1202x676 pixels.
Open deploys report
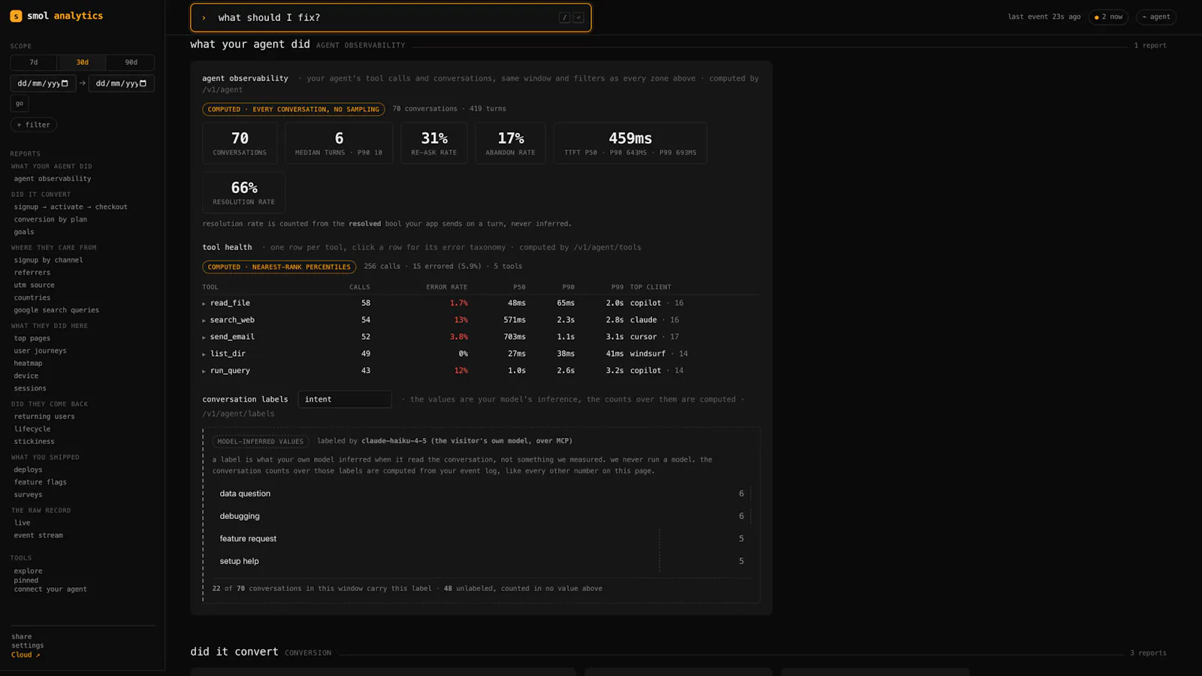28,469
